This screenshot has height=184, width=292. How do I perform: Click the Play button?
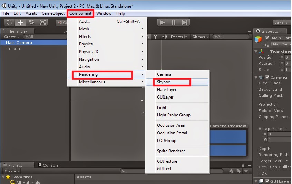[162, 22]
